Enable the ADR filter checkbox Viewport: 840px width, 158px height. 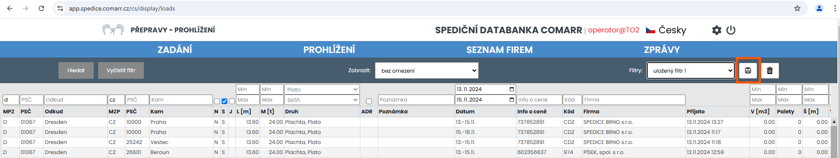369,101
